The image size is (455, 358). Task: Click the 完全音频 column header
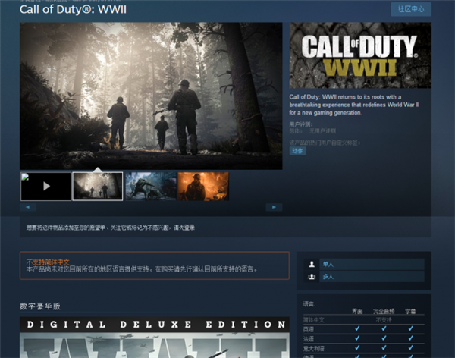[x=384, y=312]
